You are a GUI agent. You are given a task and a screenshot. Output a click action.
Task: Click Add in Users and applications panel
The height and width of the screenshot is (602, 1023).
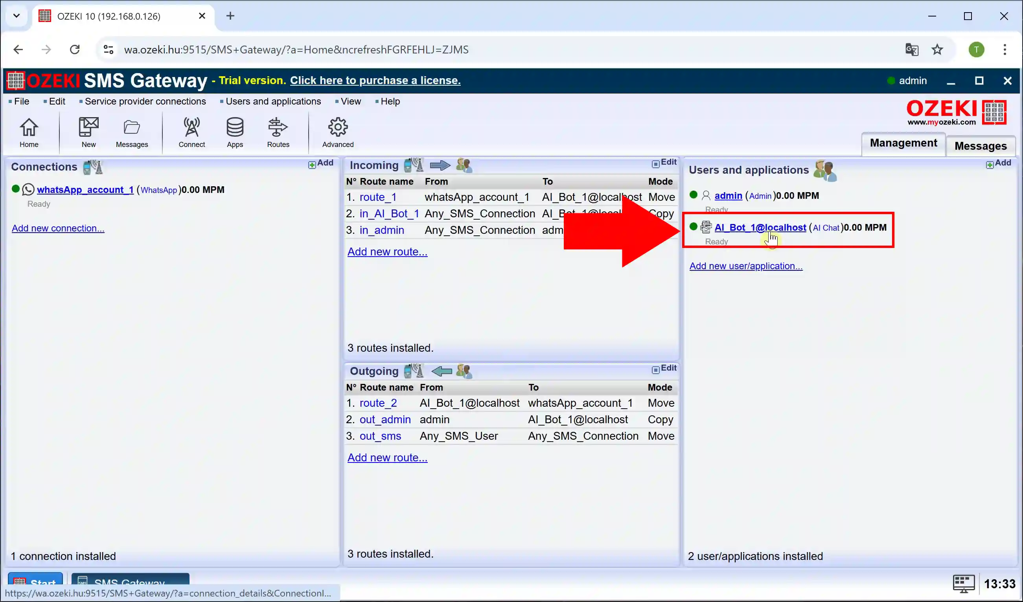(999, 163)
